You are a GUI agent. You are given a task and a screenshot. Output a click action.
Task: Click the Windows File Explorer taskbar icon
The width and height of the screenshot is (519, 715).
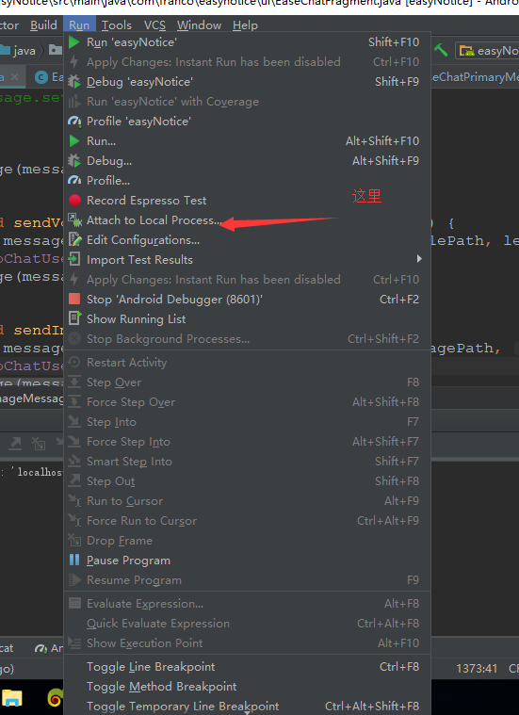[x=12, y=699]
